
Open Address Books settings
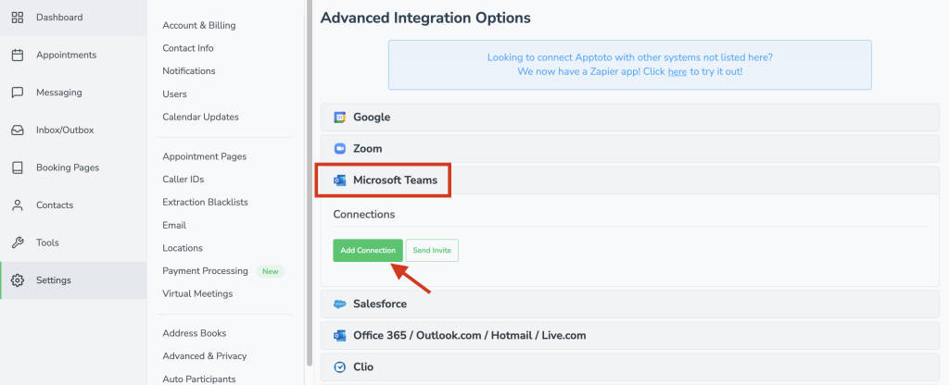(195, 333)
